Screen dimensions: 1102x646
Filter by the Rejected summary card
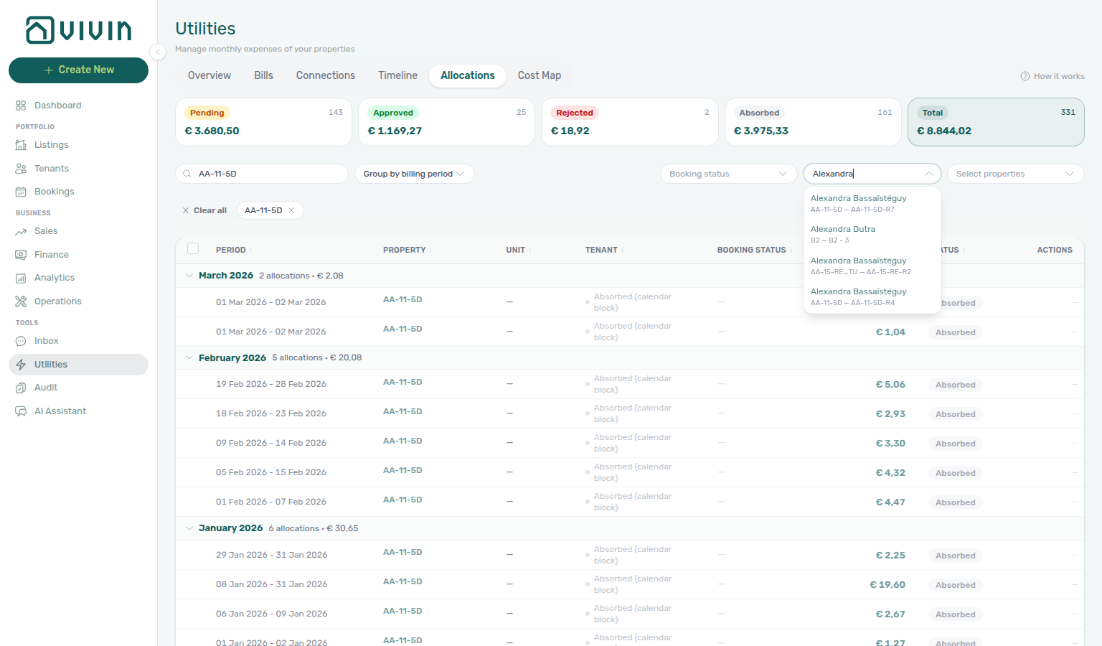(630, 122)
